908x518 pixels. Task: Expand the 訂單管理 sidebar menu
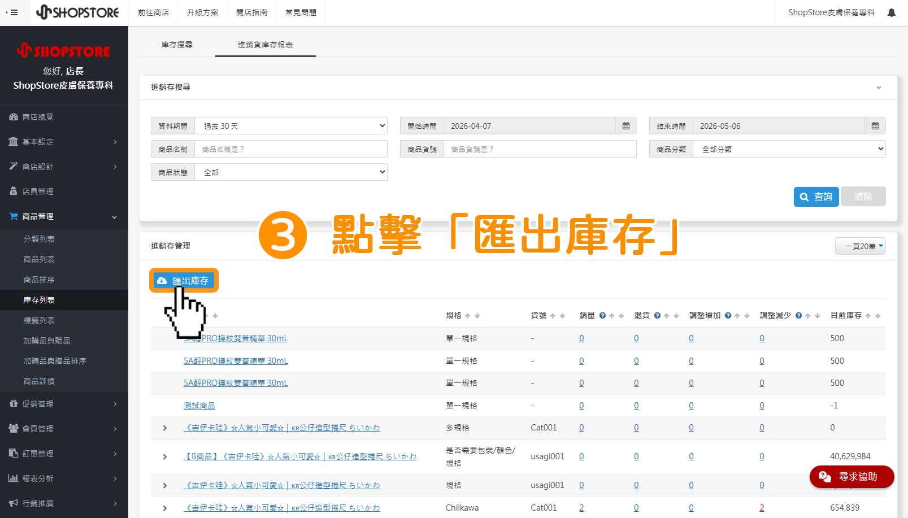64,454
